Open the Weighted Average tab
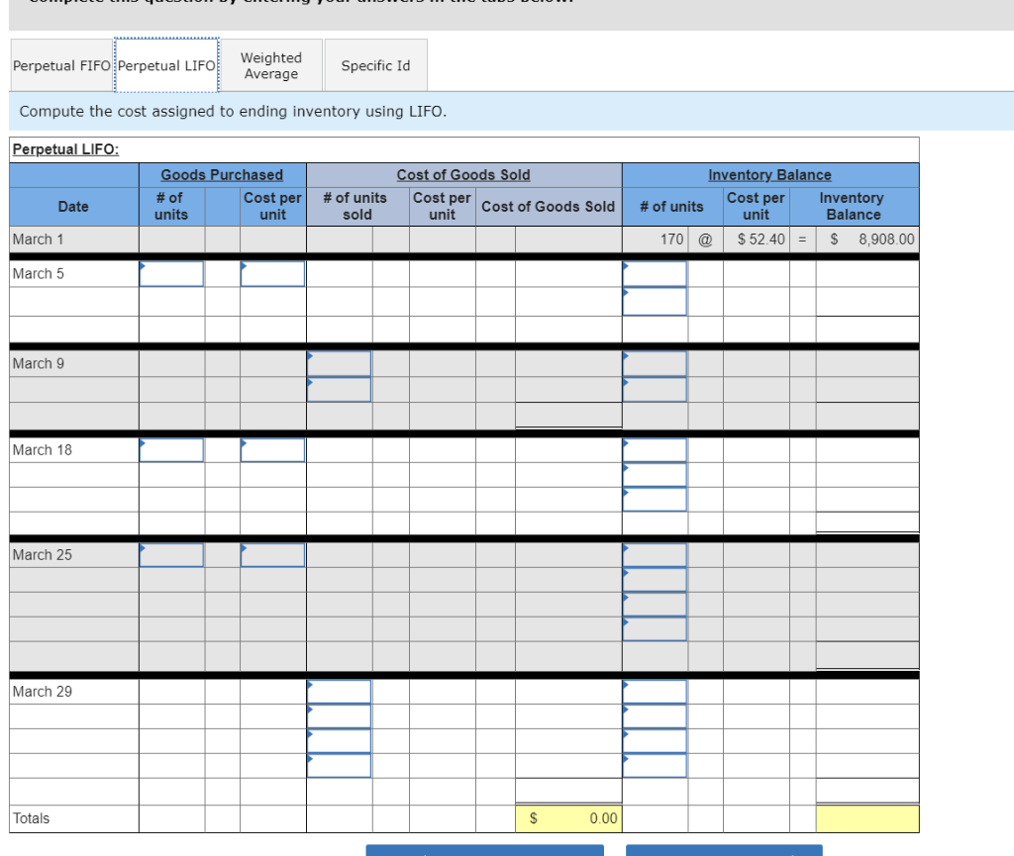Viewport: 1014px width, 856px height. [x=271, y=64]
